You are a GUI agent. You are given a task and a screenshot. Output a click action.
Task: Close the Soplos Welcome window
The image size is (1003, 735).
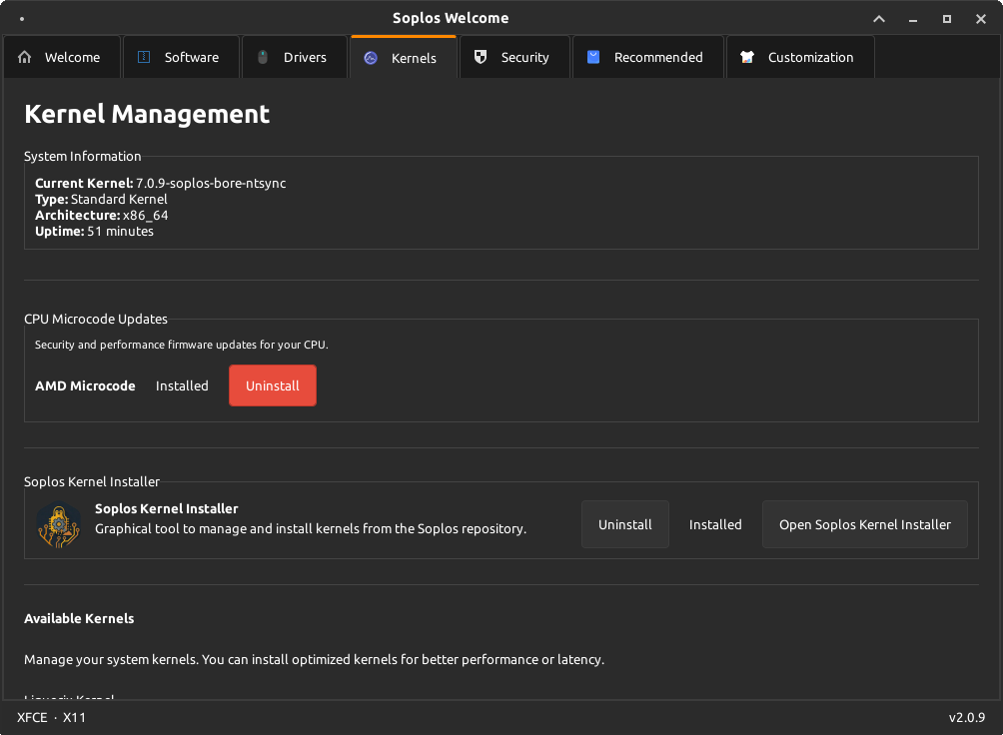click(981, 19)
